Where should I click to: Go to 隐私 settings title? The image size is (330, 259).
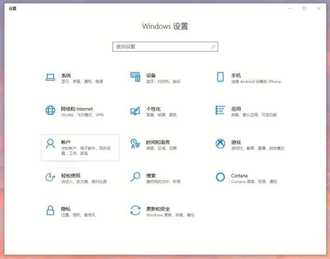click(66, 209)
